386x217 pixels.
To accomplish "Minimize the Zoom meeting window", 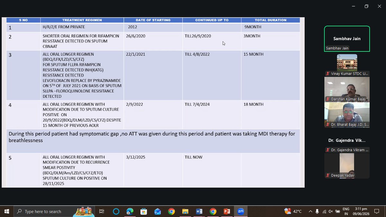I will click(354, 6).
